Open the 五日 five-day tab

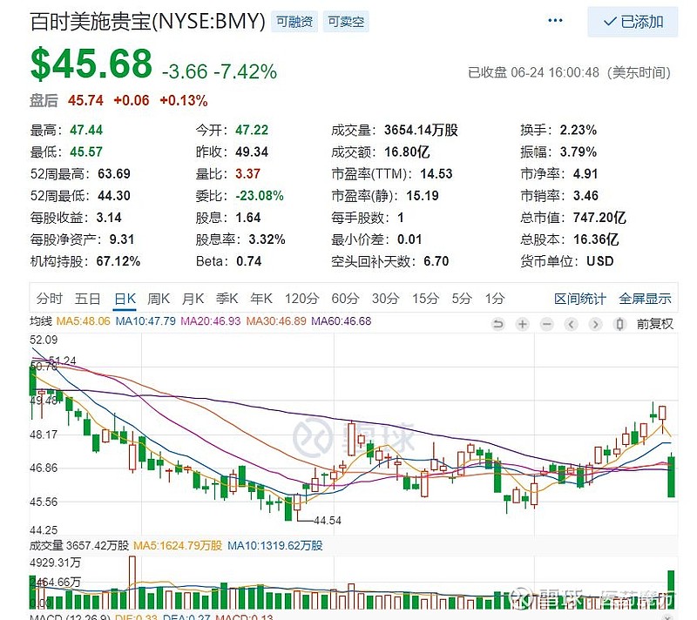[x=87, y=298]
